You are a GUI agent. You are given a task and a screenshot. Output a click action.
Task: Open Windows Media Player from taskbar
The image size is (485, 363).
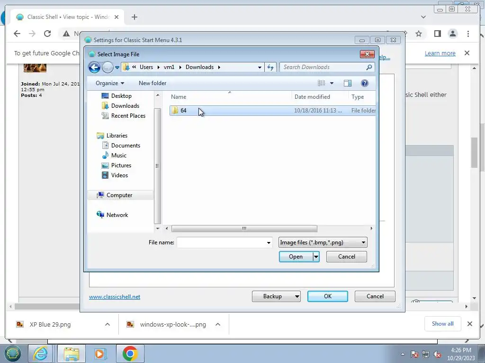[99, 354]
